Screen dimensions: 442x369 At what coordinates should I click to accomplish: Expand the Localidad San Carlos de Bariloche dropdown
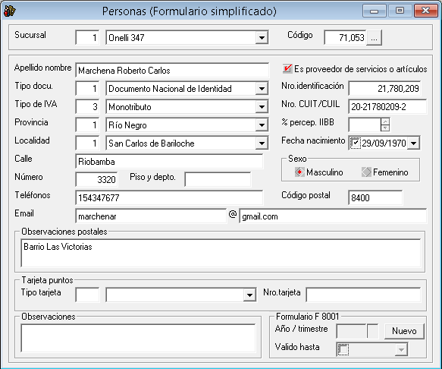click(x=262, y=143)
